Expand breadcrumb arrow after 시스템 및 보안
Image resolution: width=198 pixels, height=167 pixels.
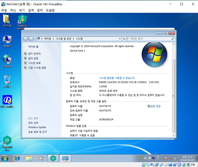tap(73, 39)
